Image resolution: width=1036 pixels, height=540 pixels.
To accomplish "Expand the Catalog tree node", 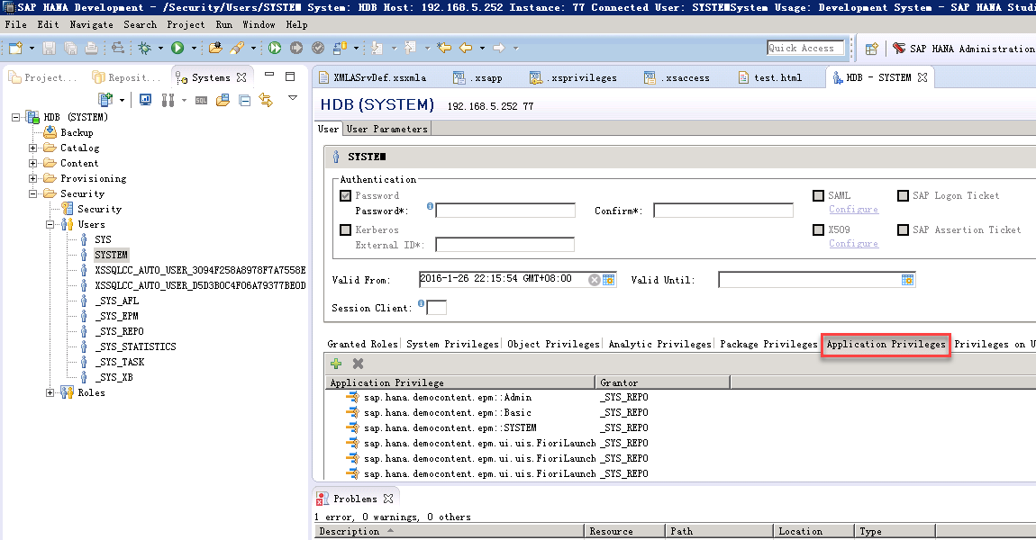I will (32, 148).
